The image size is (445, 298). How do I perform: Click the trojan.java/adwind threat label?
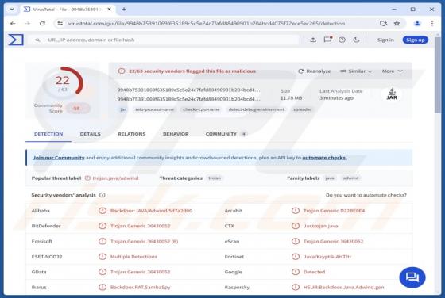115,178
